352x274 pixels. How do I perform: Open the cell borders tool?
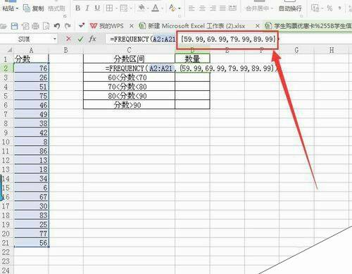click(109, 8)
